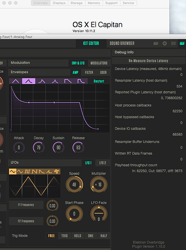Select the sine LFO waveform icon

pyautogui.click(x=20, y=171)
